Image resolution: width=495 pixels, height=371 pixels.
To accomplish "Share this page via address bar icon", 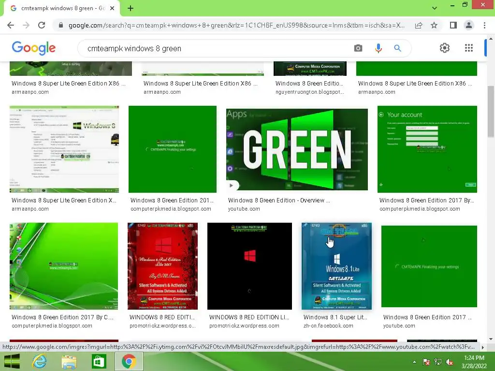I will point(419,25).
